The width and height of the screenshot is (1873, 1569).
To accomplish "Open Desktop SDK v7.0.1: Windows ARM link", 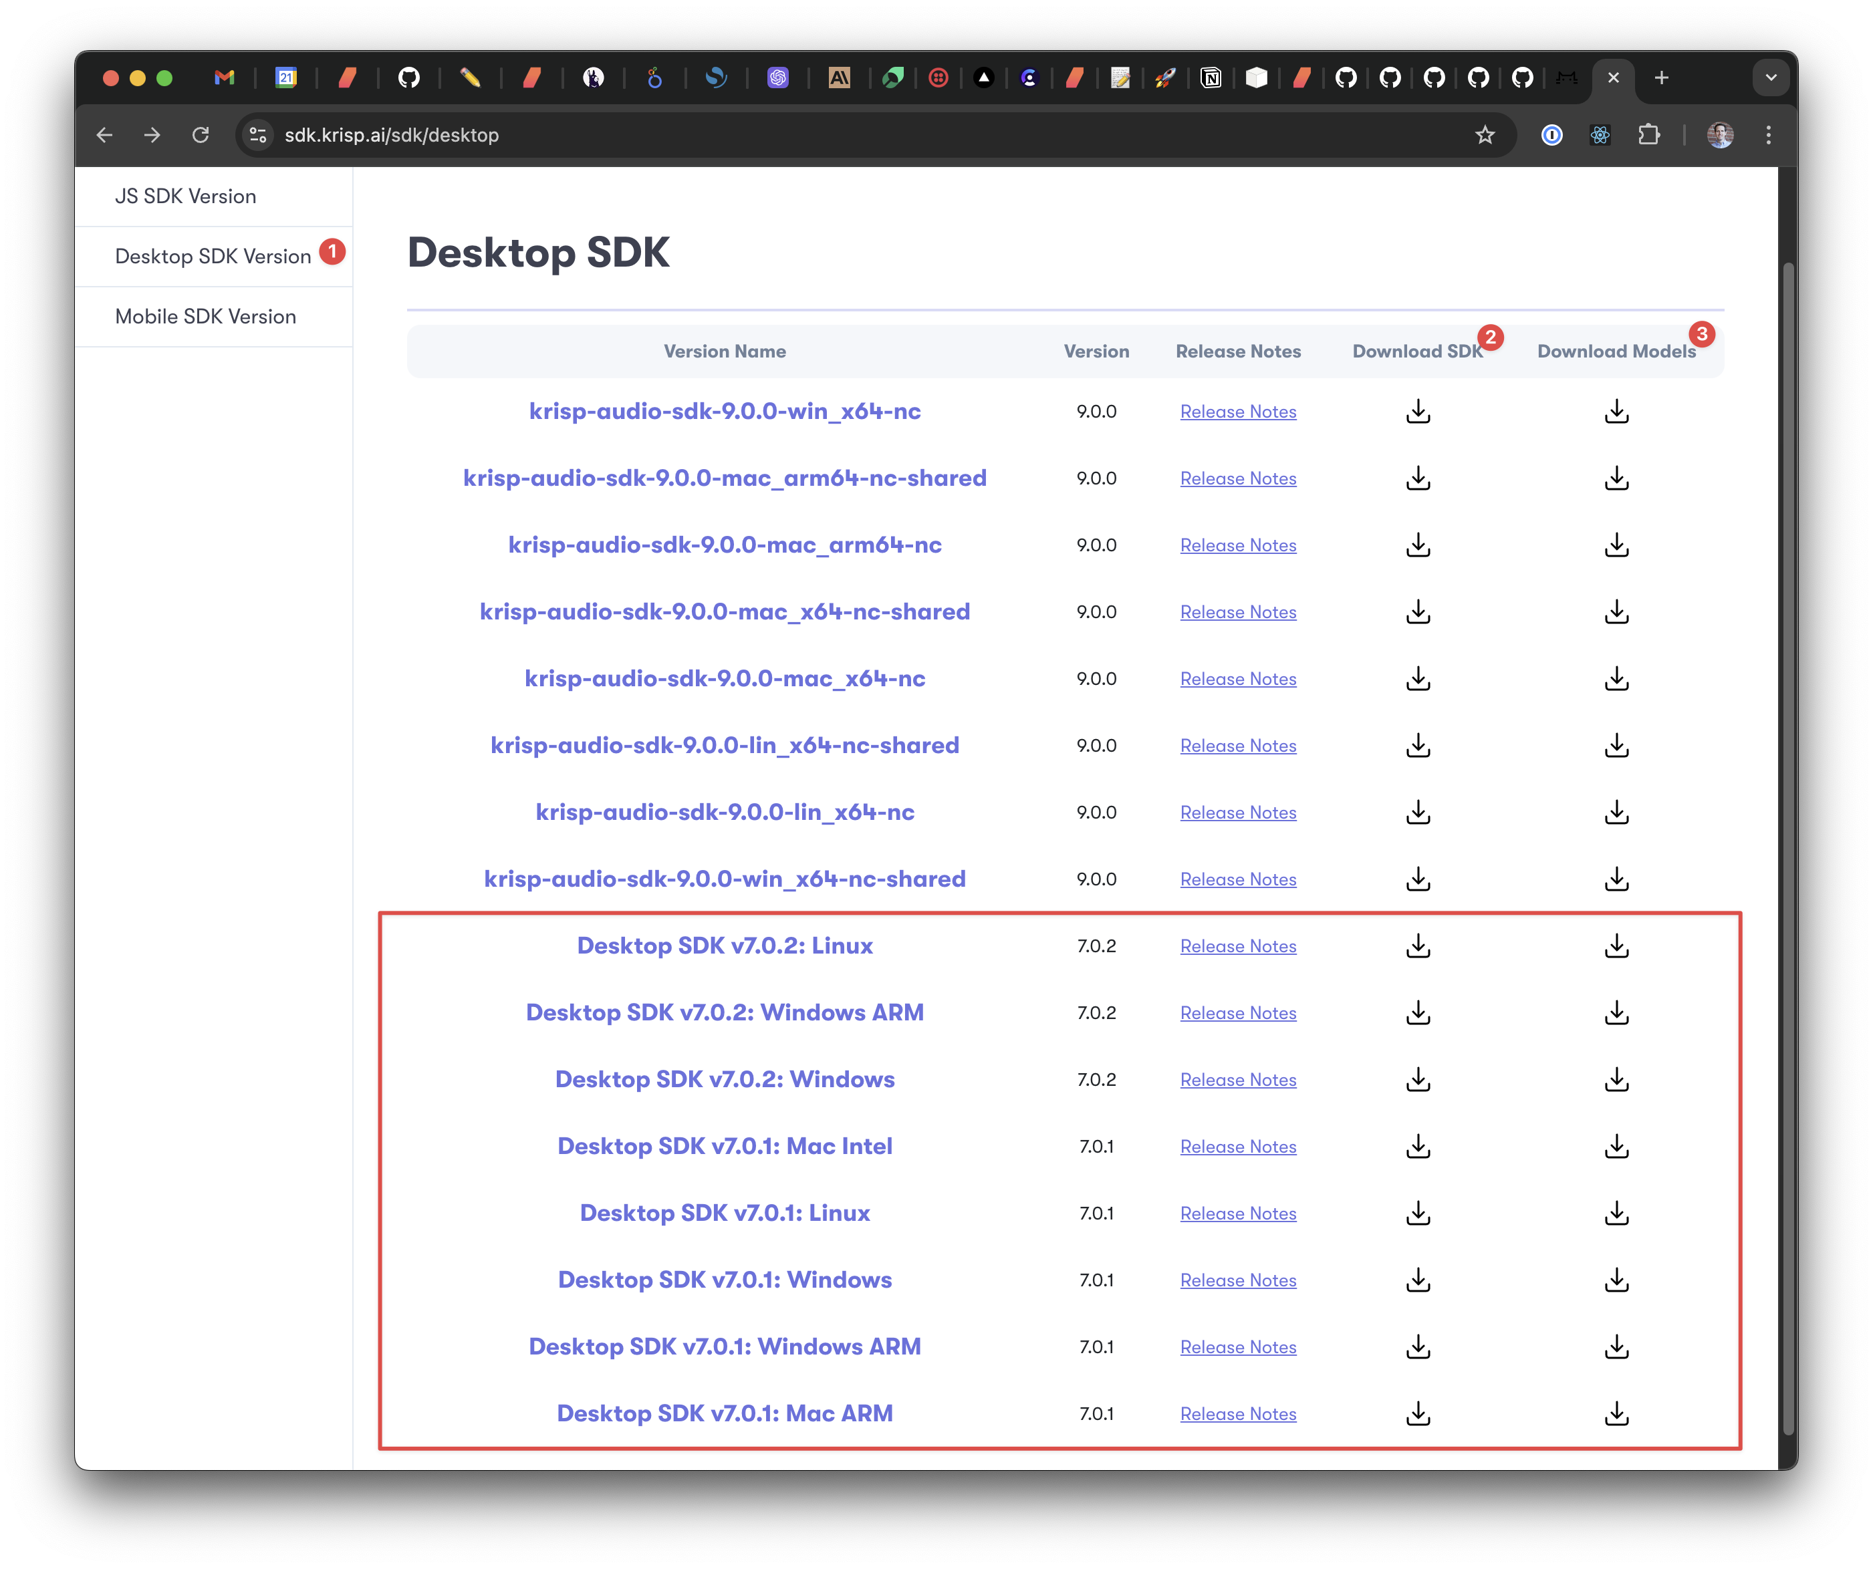I will click(725, 1346).
